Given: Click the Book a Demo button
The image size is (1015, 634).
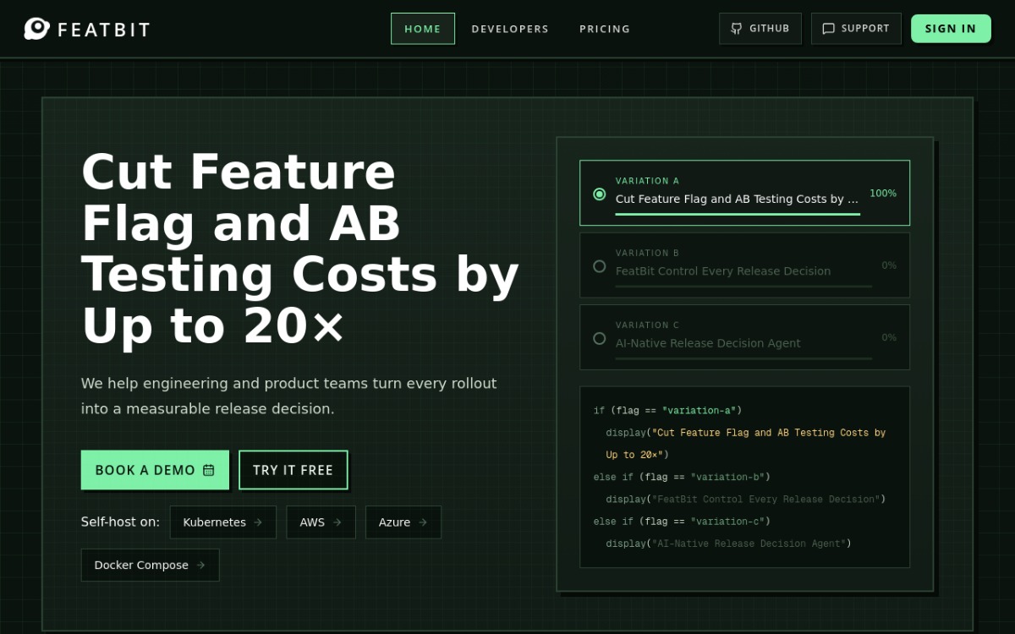Looking at the screenshot, I should coord(155,470).
